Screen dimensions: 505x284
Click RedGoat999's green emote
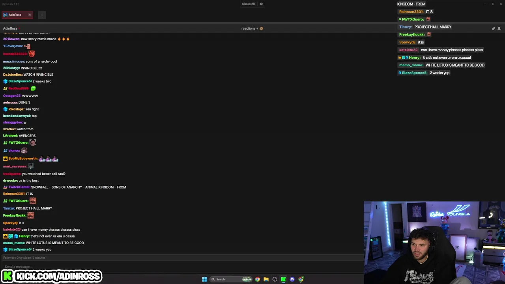coord(33,88)
